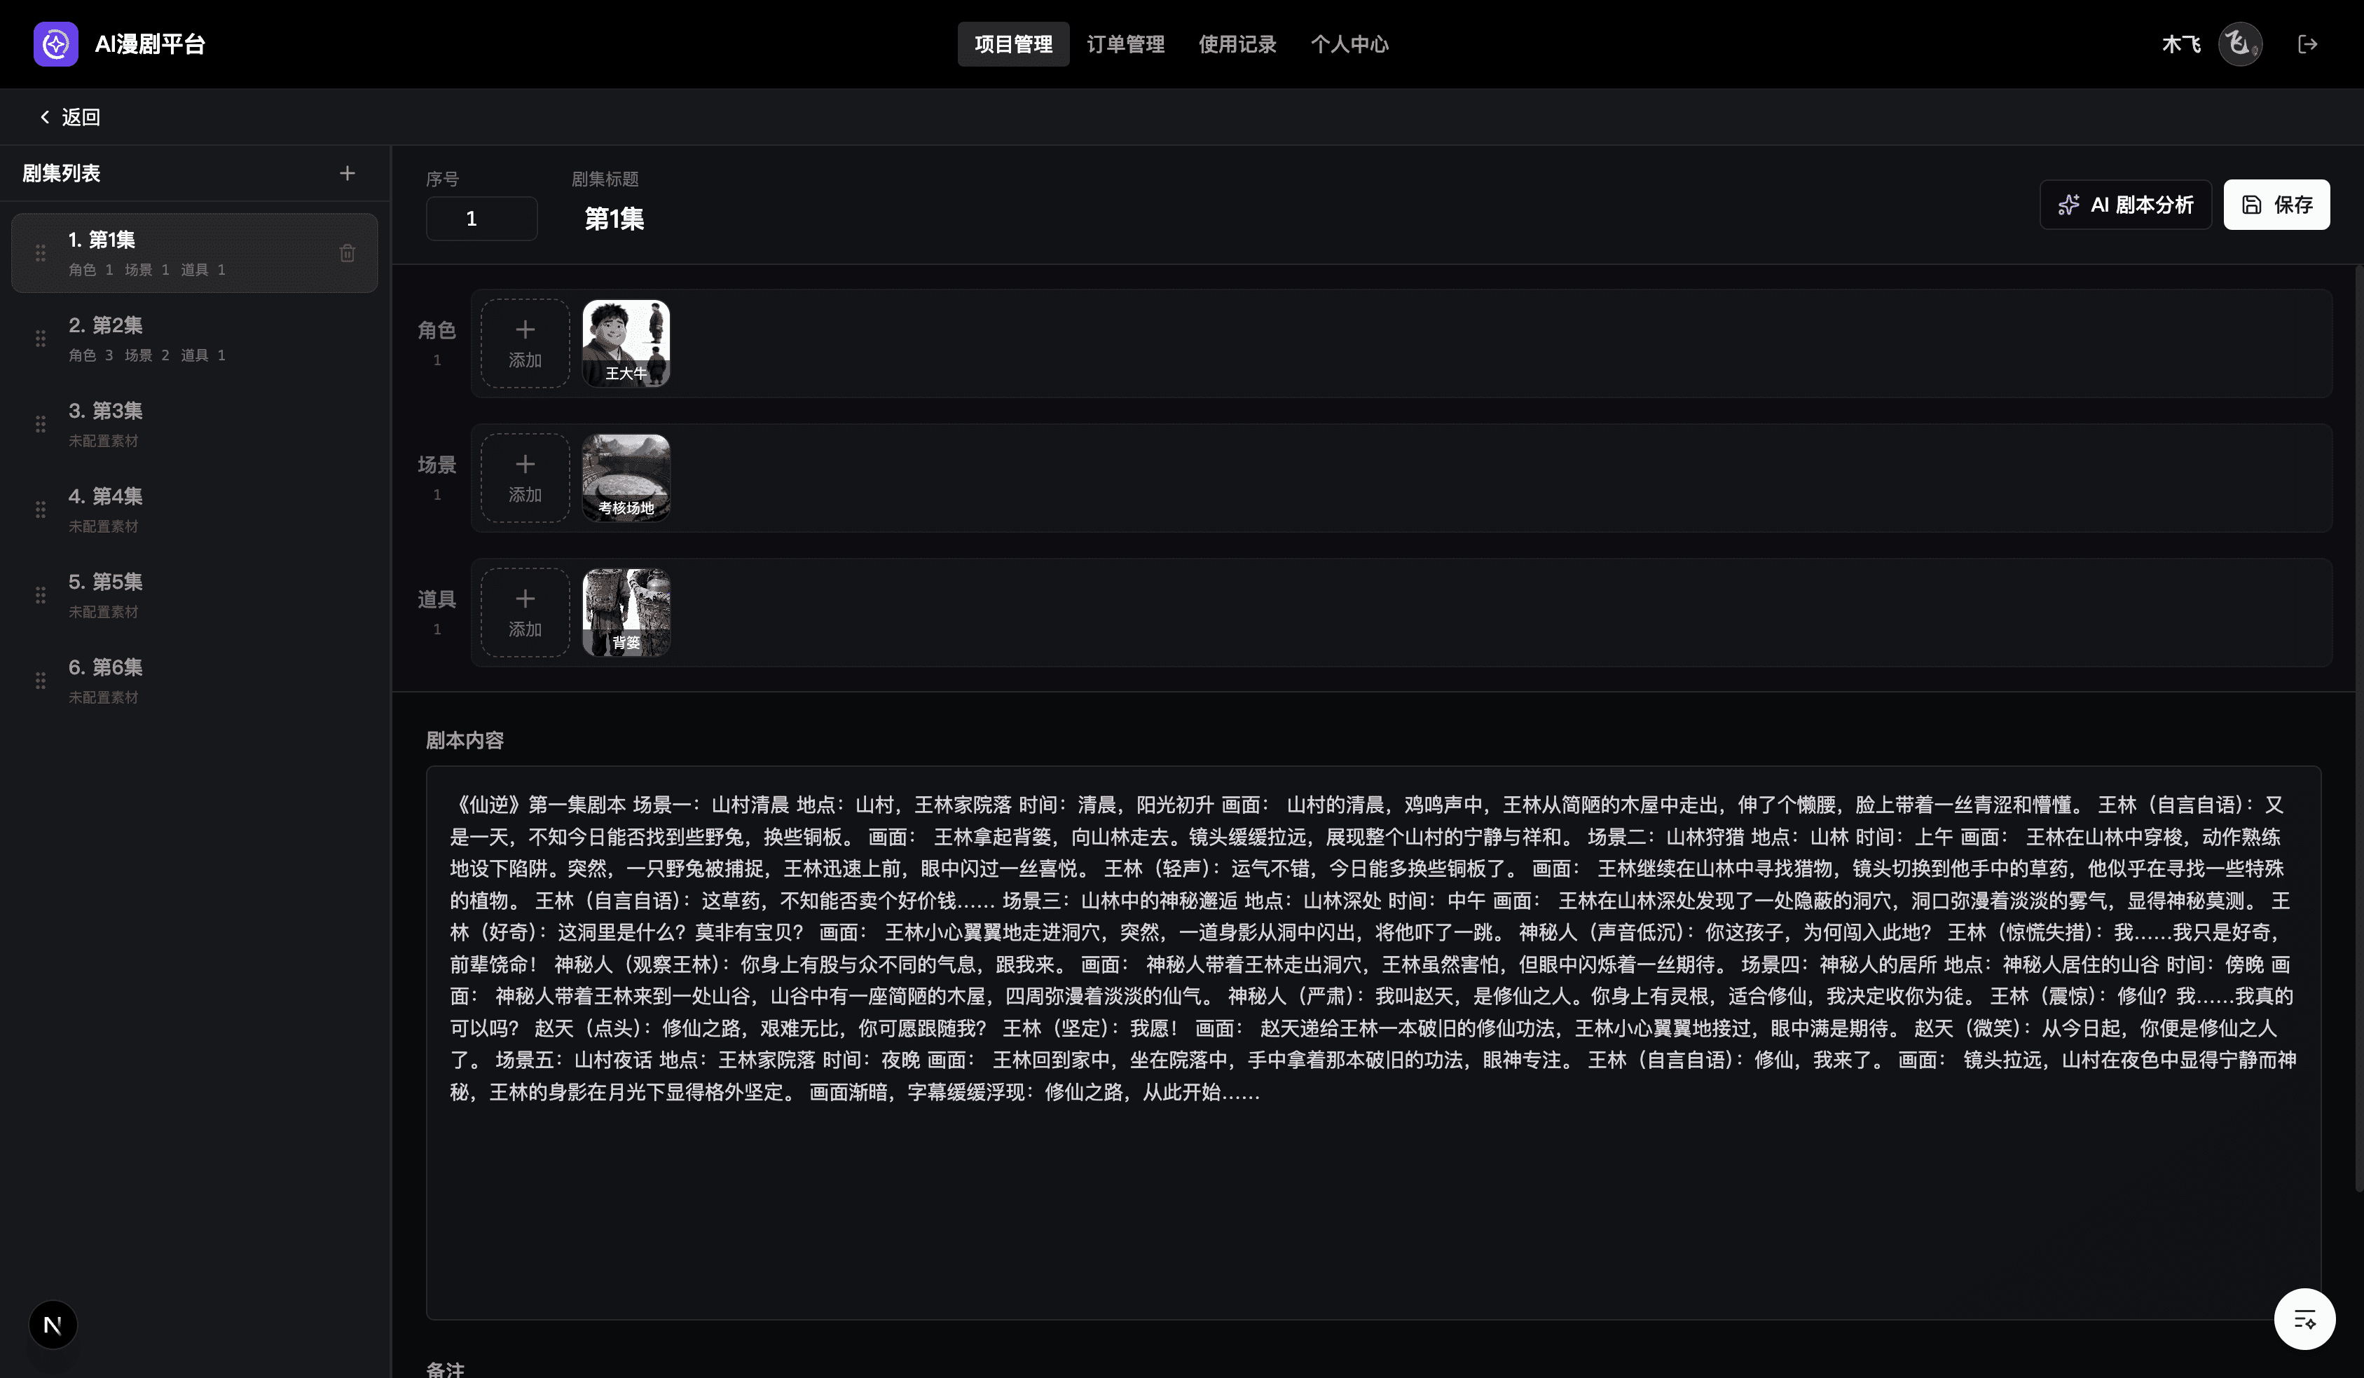Open the 考核场地 scene thumbnail
2364x1378 pixels.
tap(626, 477)
